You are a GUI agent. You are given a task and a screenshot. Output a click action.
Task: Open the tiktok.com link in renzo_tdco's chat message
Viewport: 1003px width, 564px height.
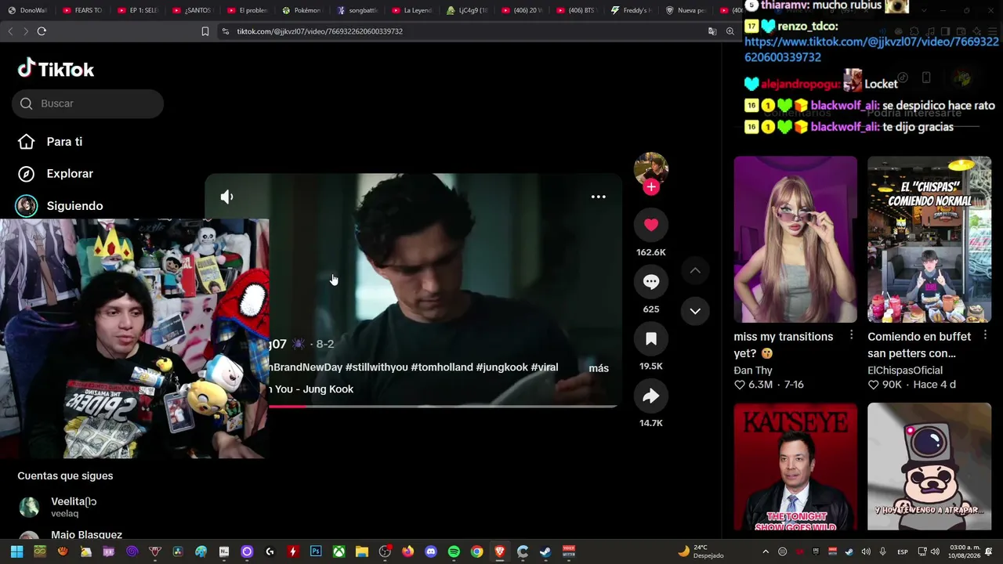(x=871, y=49)
